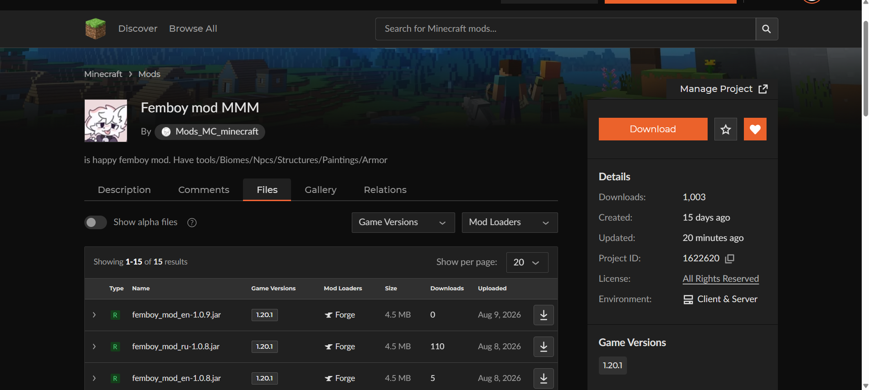Open the All Rights Reserved license link
This screenshot has height=390, width=869.
pos(721,279)
